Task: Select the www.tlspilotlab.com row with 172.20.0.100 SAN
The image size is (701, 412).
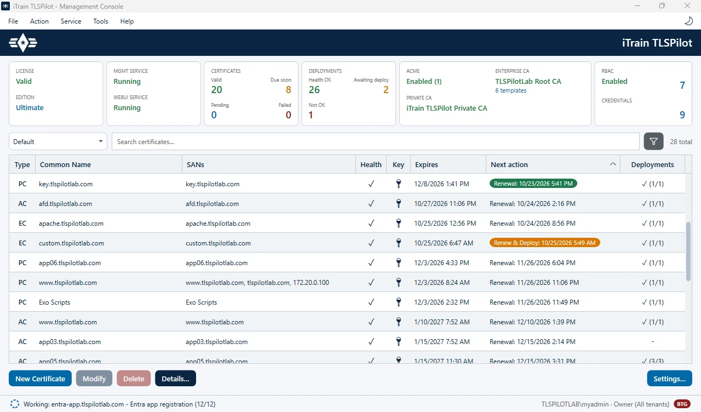Action: [x=347, y=283]
